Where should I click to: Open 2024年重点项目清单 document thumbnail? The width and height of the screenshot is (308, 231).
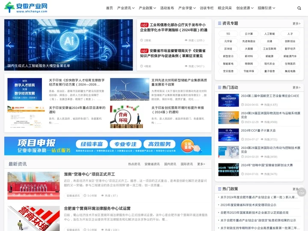(x=27, y=117)
